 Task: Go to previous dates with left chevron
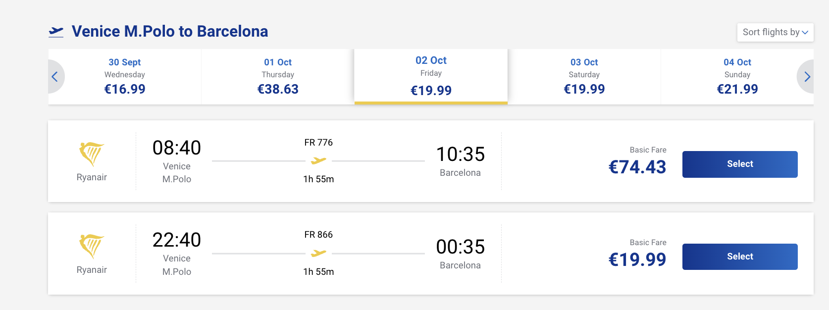[55, 77]
